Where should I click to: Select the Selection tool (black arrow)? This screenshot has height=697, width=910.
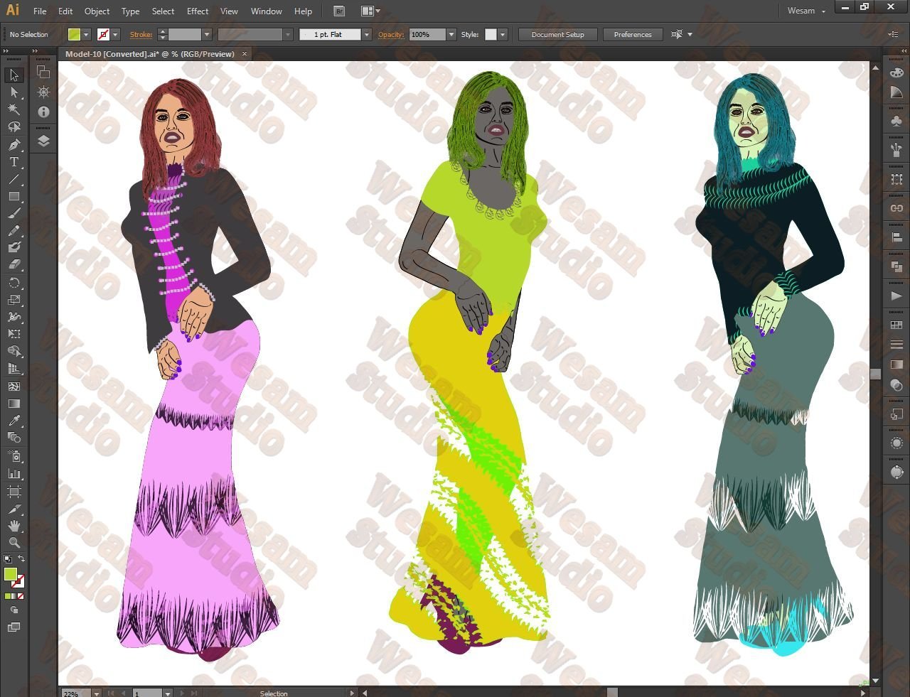pos(14,75)
